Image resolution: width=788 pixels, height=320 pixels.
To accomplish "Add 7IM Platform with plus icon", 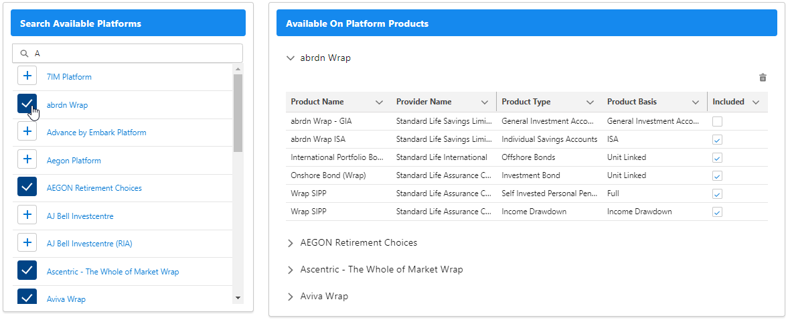I will 27,76.
